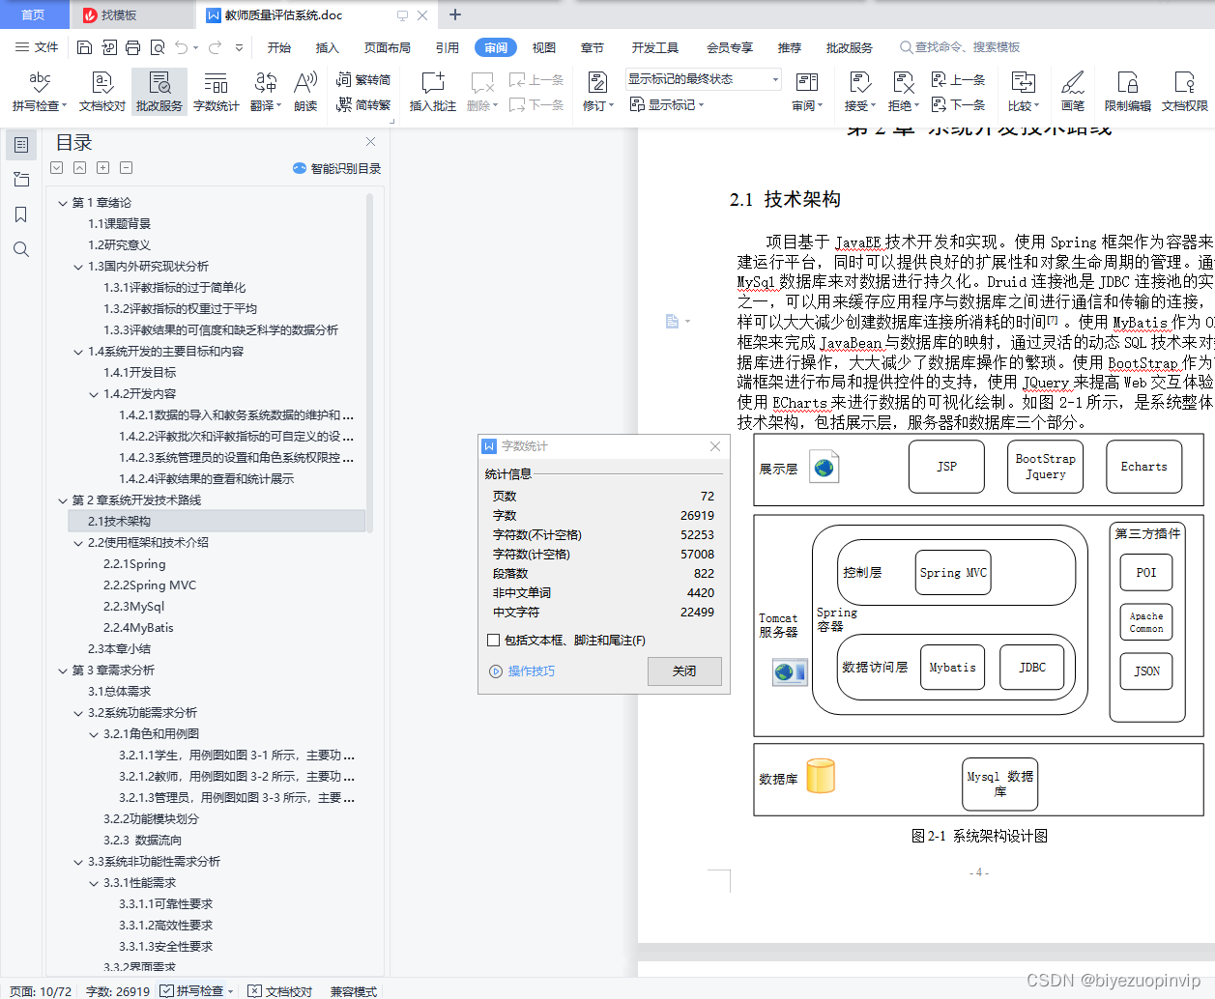Collapse the 第 1 章绪论 tree node

click(63, 203)
